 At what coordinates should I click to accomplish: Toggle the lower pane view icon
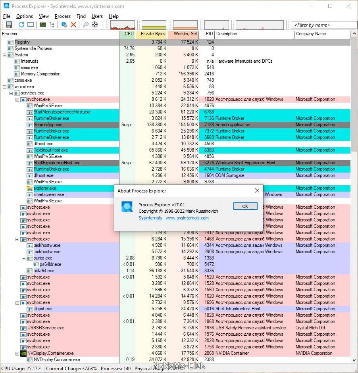pyautogui.click(x=31, y=25)
